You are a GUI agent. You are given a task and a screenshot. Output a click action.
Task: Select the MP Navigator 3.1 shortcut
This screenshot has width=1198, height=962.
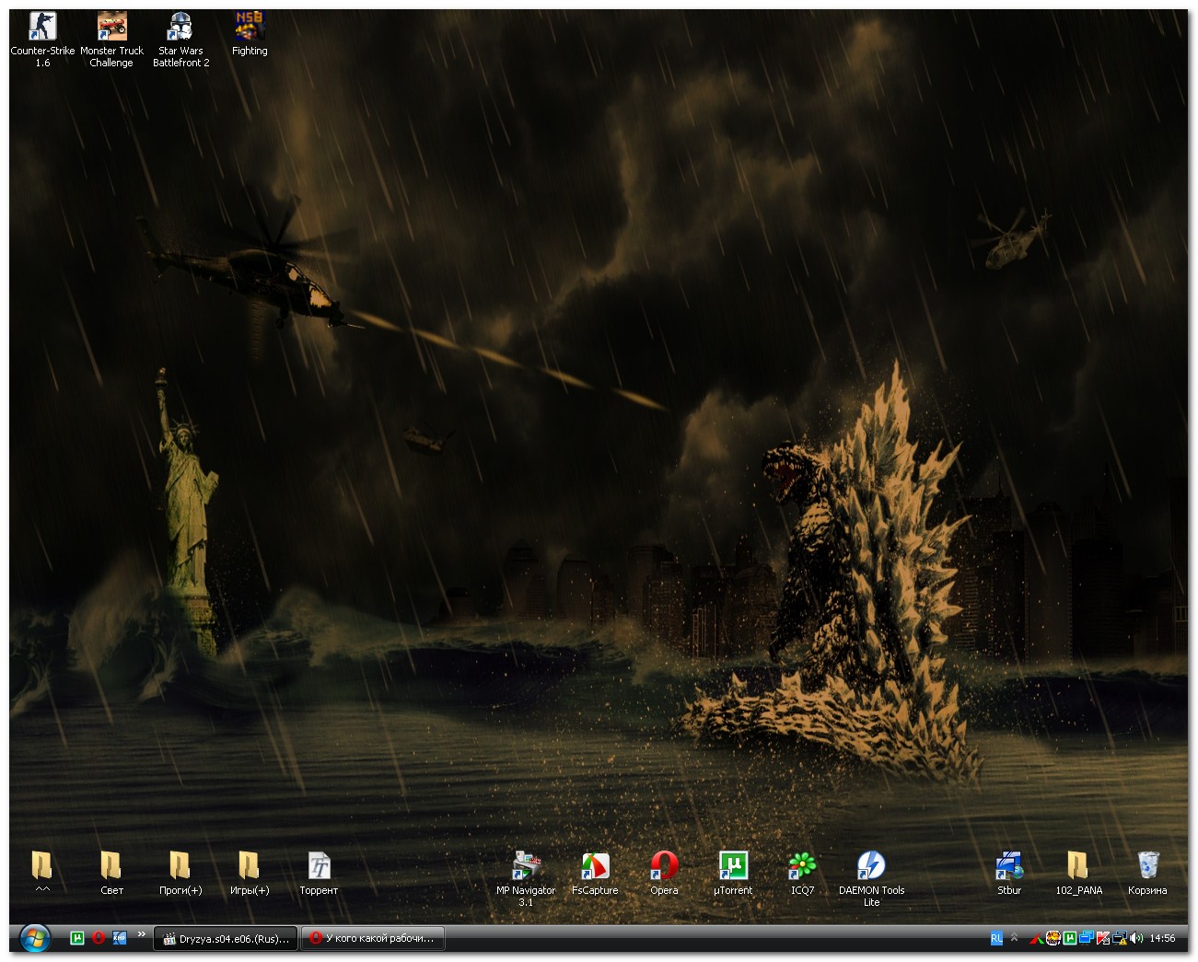[526, 878]
